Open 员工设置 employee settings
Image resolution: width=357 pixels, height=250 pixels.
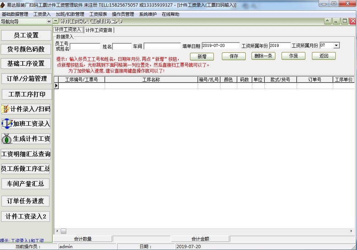tap(26, 35)
